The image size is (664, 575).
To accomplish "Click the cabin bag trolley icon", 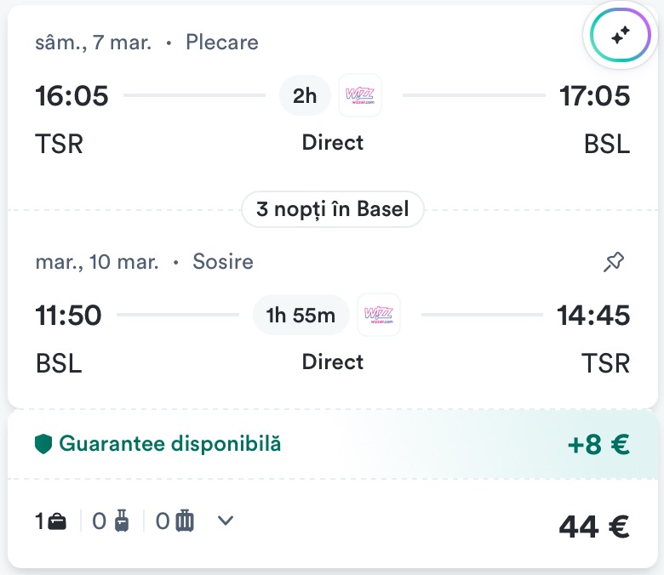I will 121,521.
